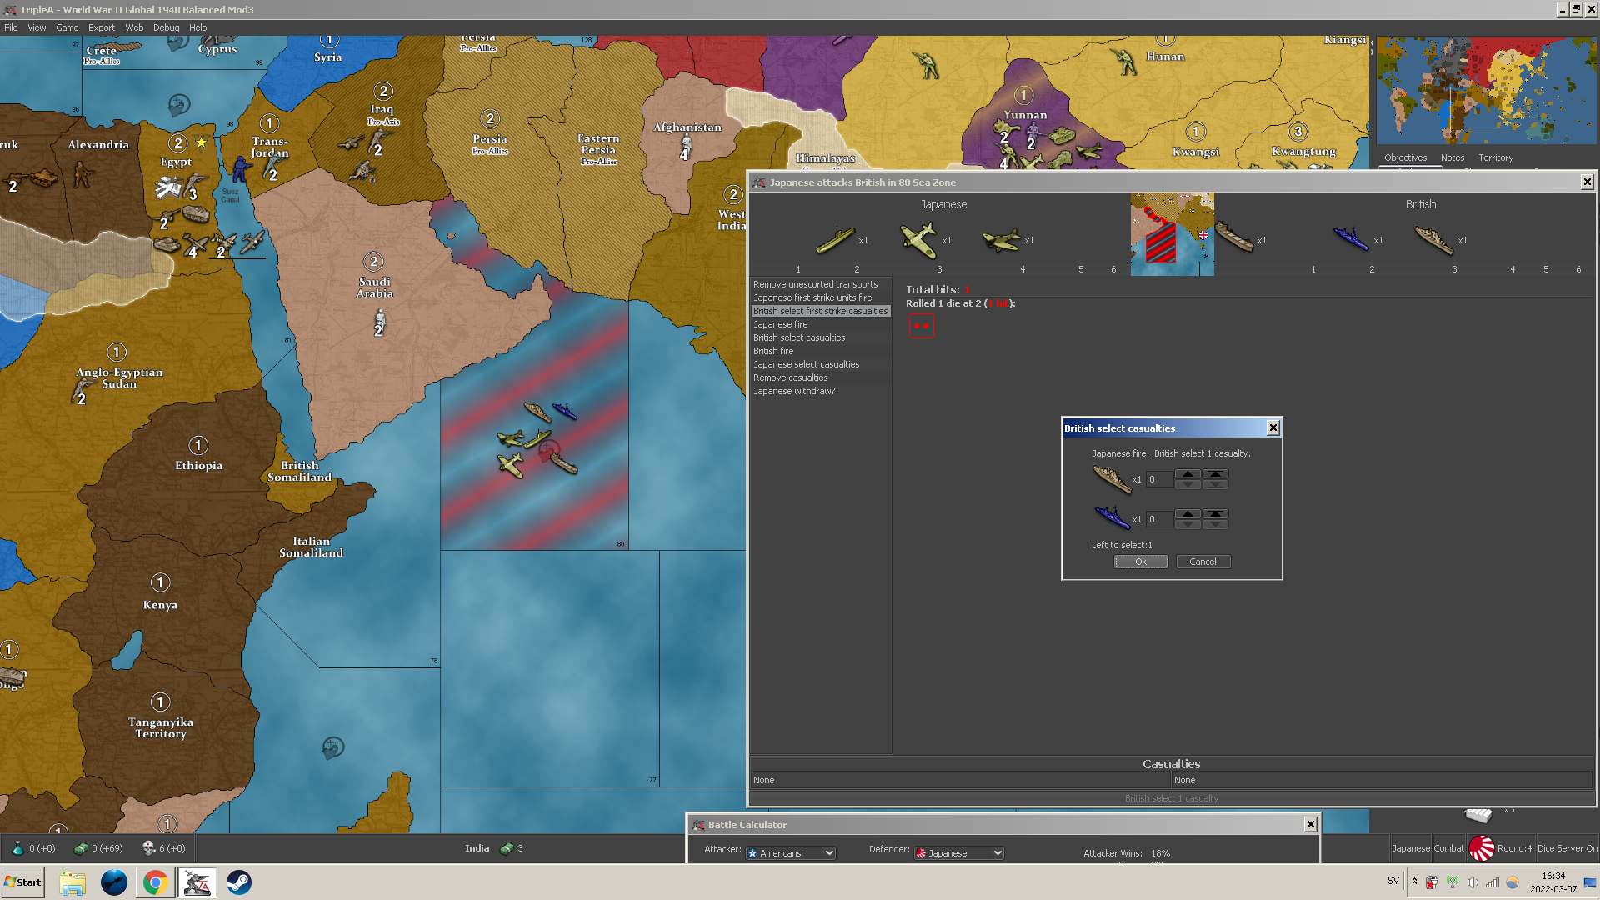Viewport: 1600px width, 900px height.
Task: Open Steam from the taskbar
Action: (238, 882)
